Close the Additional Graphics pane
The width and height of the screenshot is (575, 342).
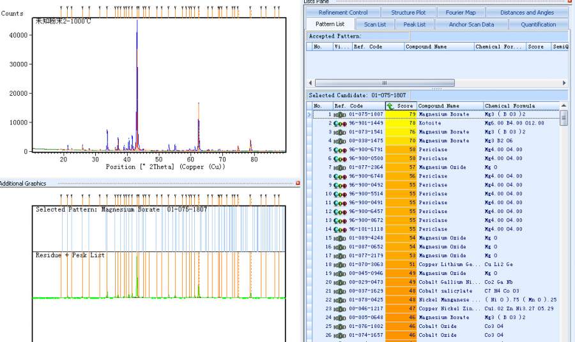pyautogui.click(x=298, y=183)
